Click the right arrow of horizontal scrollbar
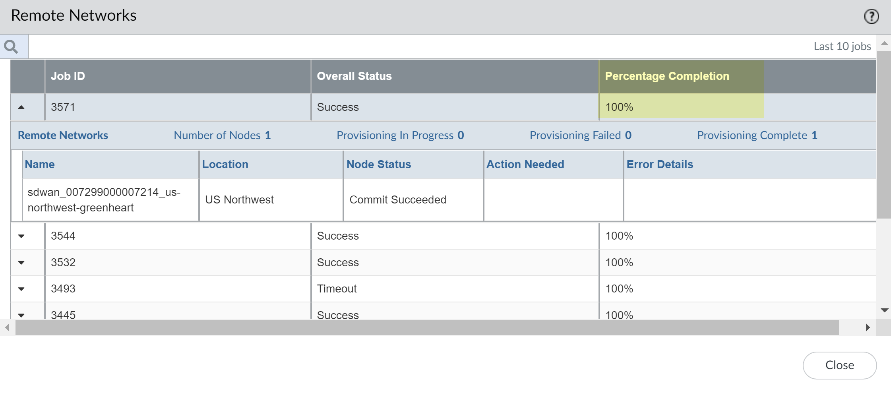891x393 pixels. pyautogui.click(x=868, y=327)
